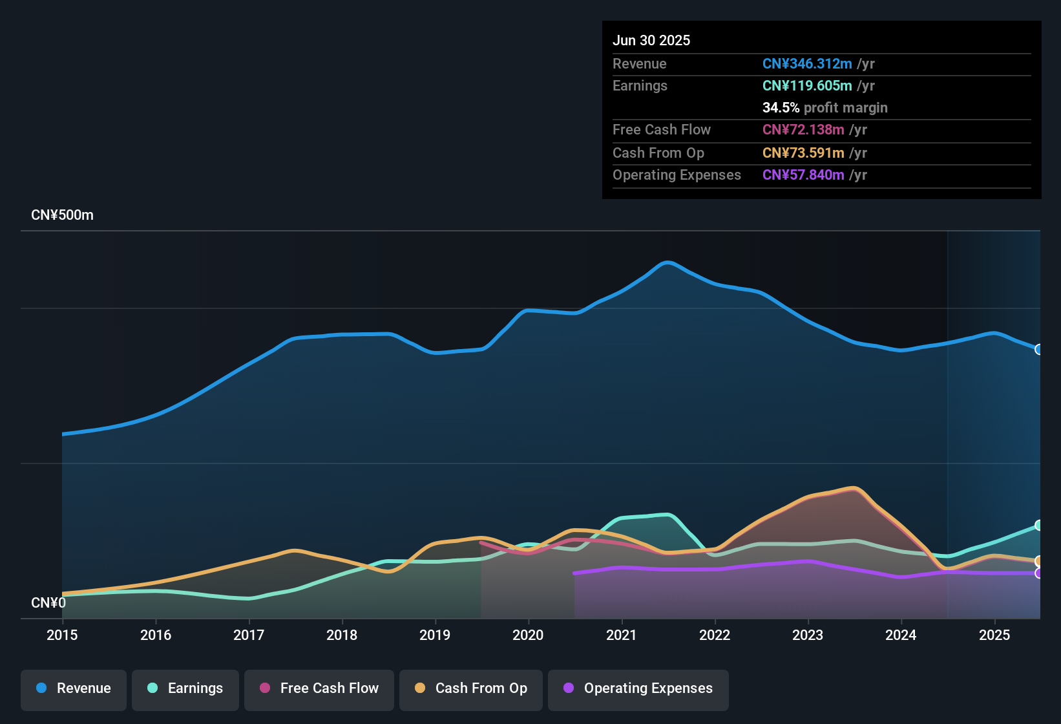Click the 34.5% profit margin text
Screen dimensions: 1061x724
[825, 107]
